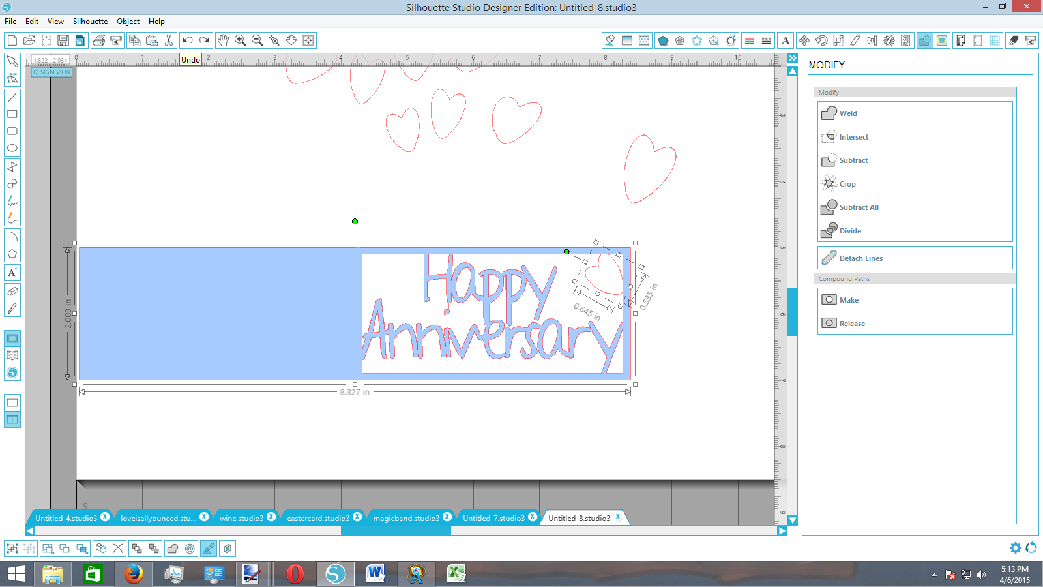Delete selection with the X icon
This screenshot has height=587, width=1043.
[117, 549]
